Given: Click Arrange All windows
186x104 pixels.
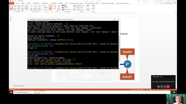Looking at the screenshot, I should [x=81, y=6].
